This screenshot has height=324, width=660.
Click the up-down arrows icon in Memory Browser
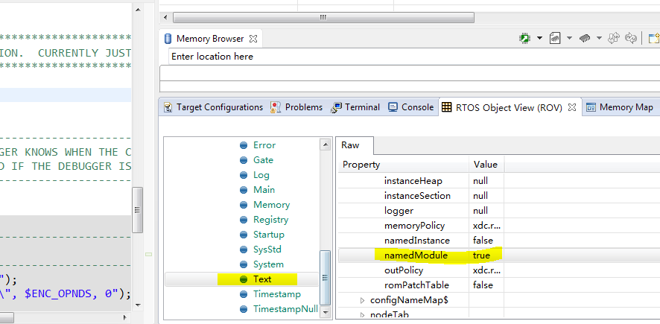[x=615, y=38]
